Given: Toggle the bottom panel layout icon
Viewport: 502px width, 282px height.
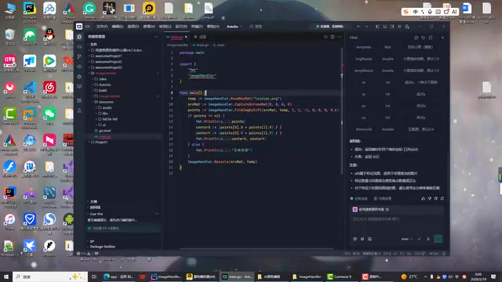Looking at the screenshot, I should [x=385, y=27].
